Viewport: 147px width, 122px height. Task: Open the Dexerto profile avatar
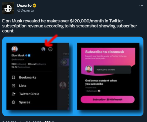[x=8, y=8]
